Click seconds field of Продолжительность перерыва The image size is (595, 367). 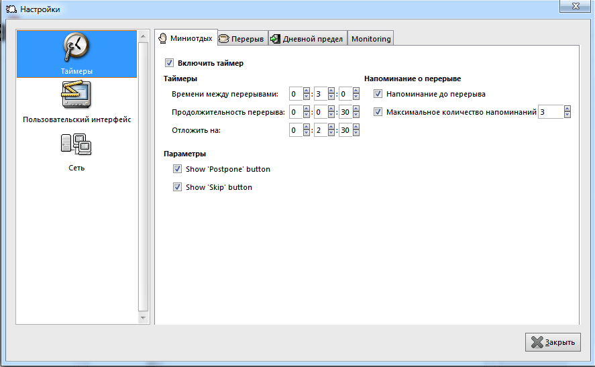coord(345,112)
